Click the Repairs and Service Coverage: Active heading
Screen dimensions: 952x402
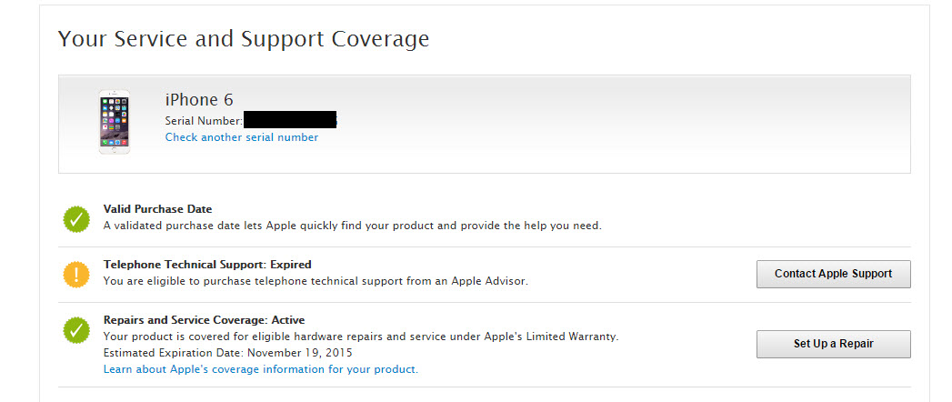click(204, 320)
